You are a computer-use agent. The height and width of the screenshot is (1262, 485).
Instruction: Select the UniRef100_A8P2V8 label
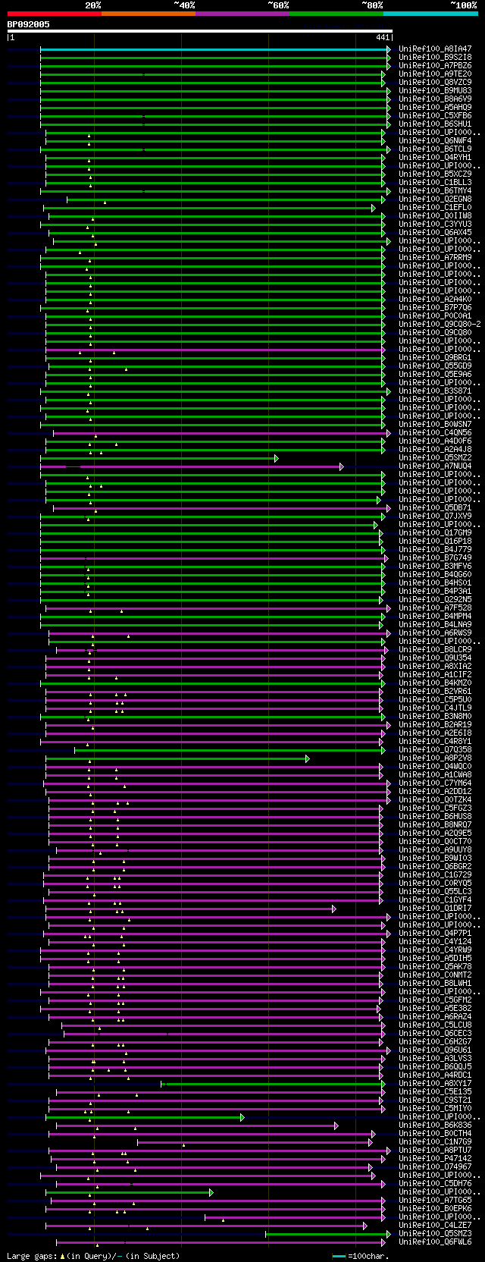[435, 758]
